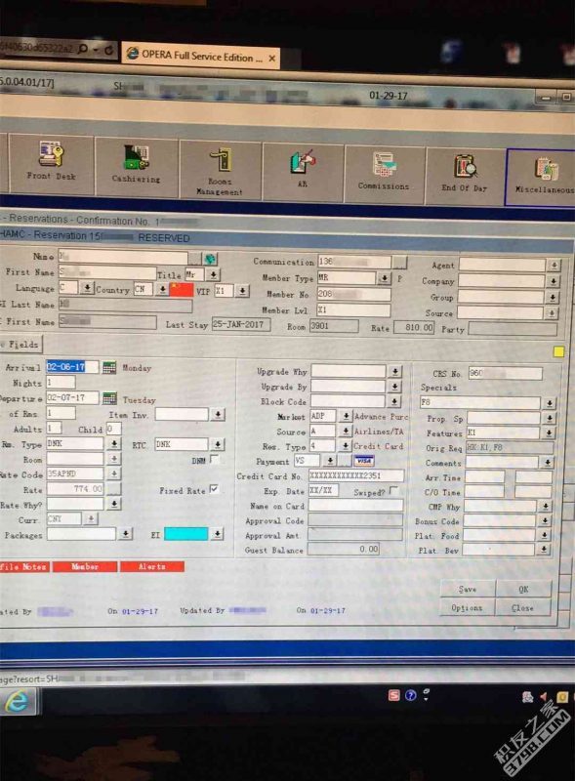Click the Adults input field
Screen dimensions: 575x781
point(54,428)
